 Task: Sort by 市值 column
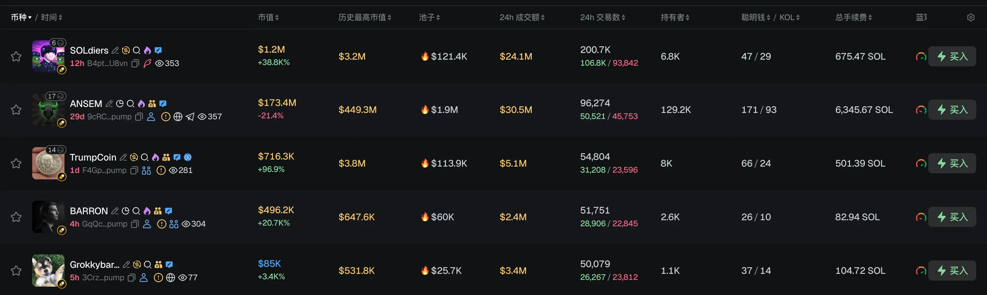click(x=268, y=18)
